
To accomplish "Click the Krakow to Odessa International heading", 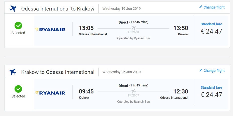I will tap(58, 72).
